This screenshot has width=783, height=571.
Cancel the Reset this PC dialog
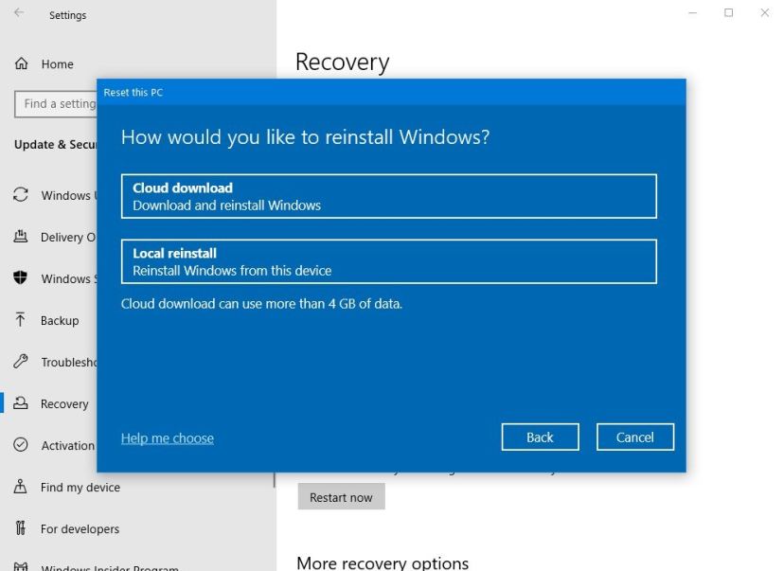pos(634,437)
